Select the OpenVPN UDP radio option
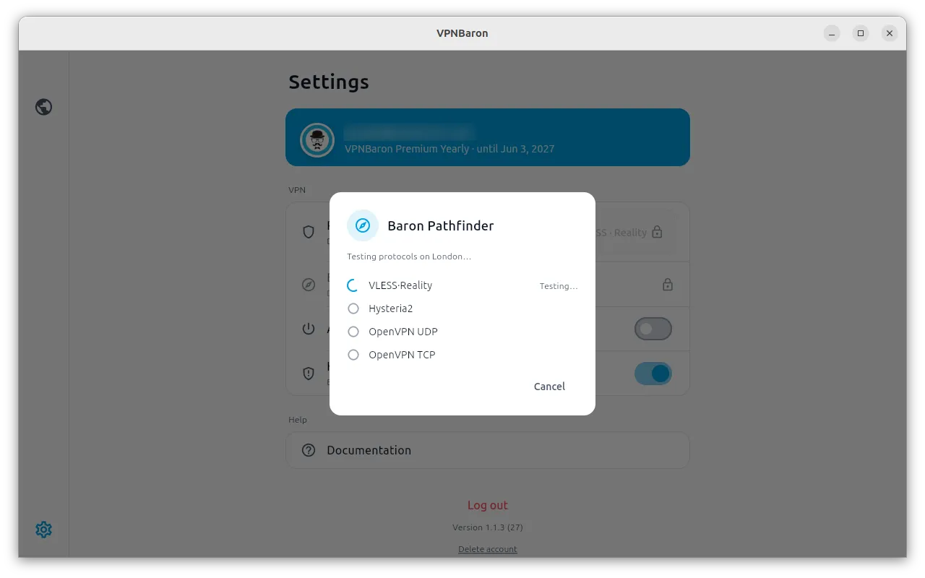This screenshot has width=925, height=578. click(x=353, y=332)
